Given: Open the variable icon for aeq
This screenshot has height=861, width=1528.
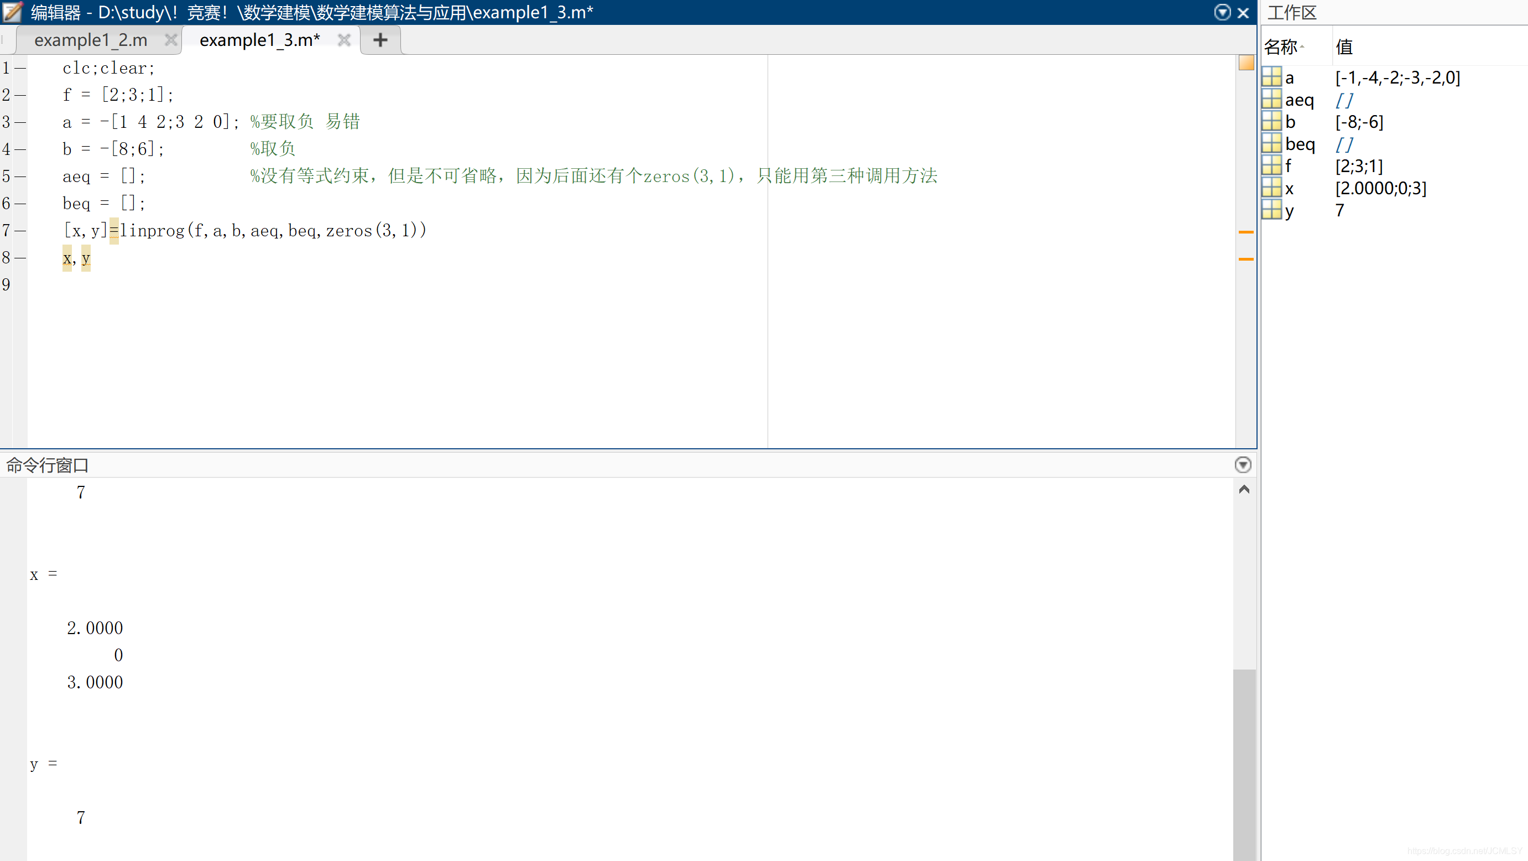Looking at the screenshot, I should click(x=1271, y=99).
